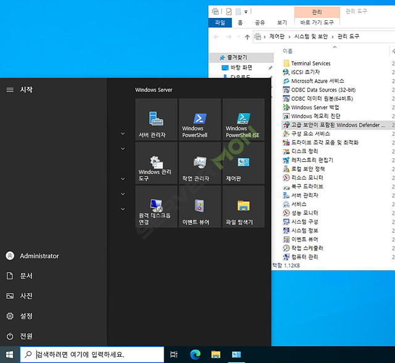The width and height of the screenshot is (395, 363).
Task: Click the 전원 power button
Action: [x=10, y=336]
